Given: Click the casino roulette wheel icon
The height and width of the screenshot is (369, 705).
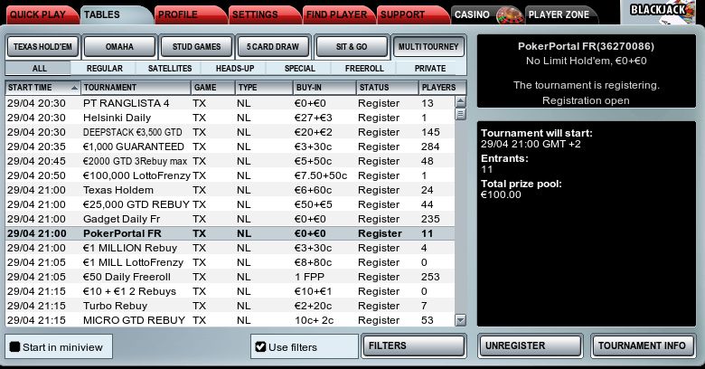Looking at the screenshot, I should point(510,16).
